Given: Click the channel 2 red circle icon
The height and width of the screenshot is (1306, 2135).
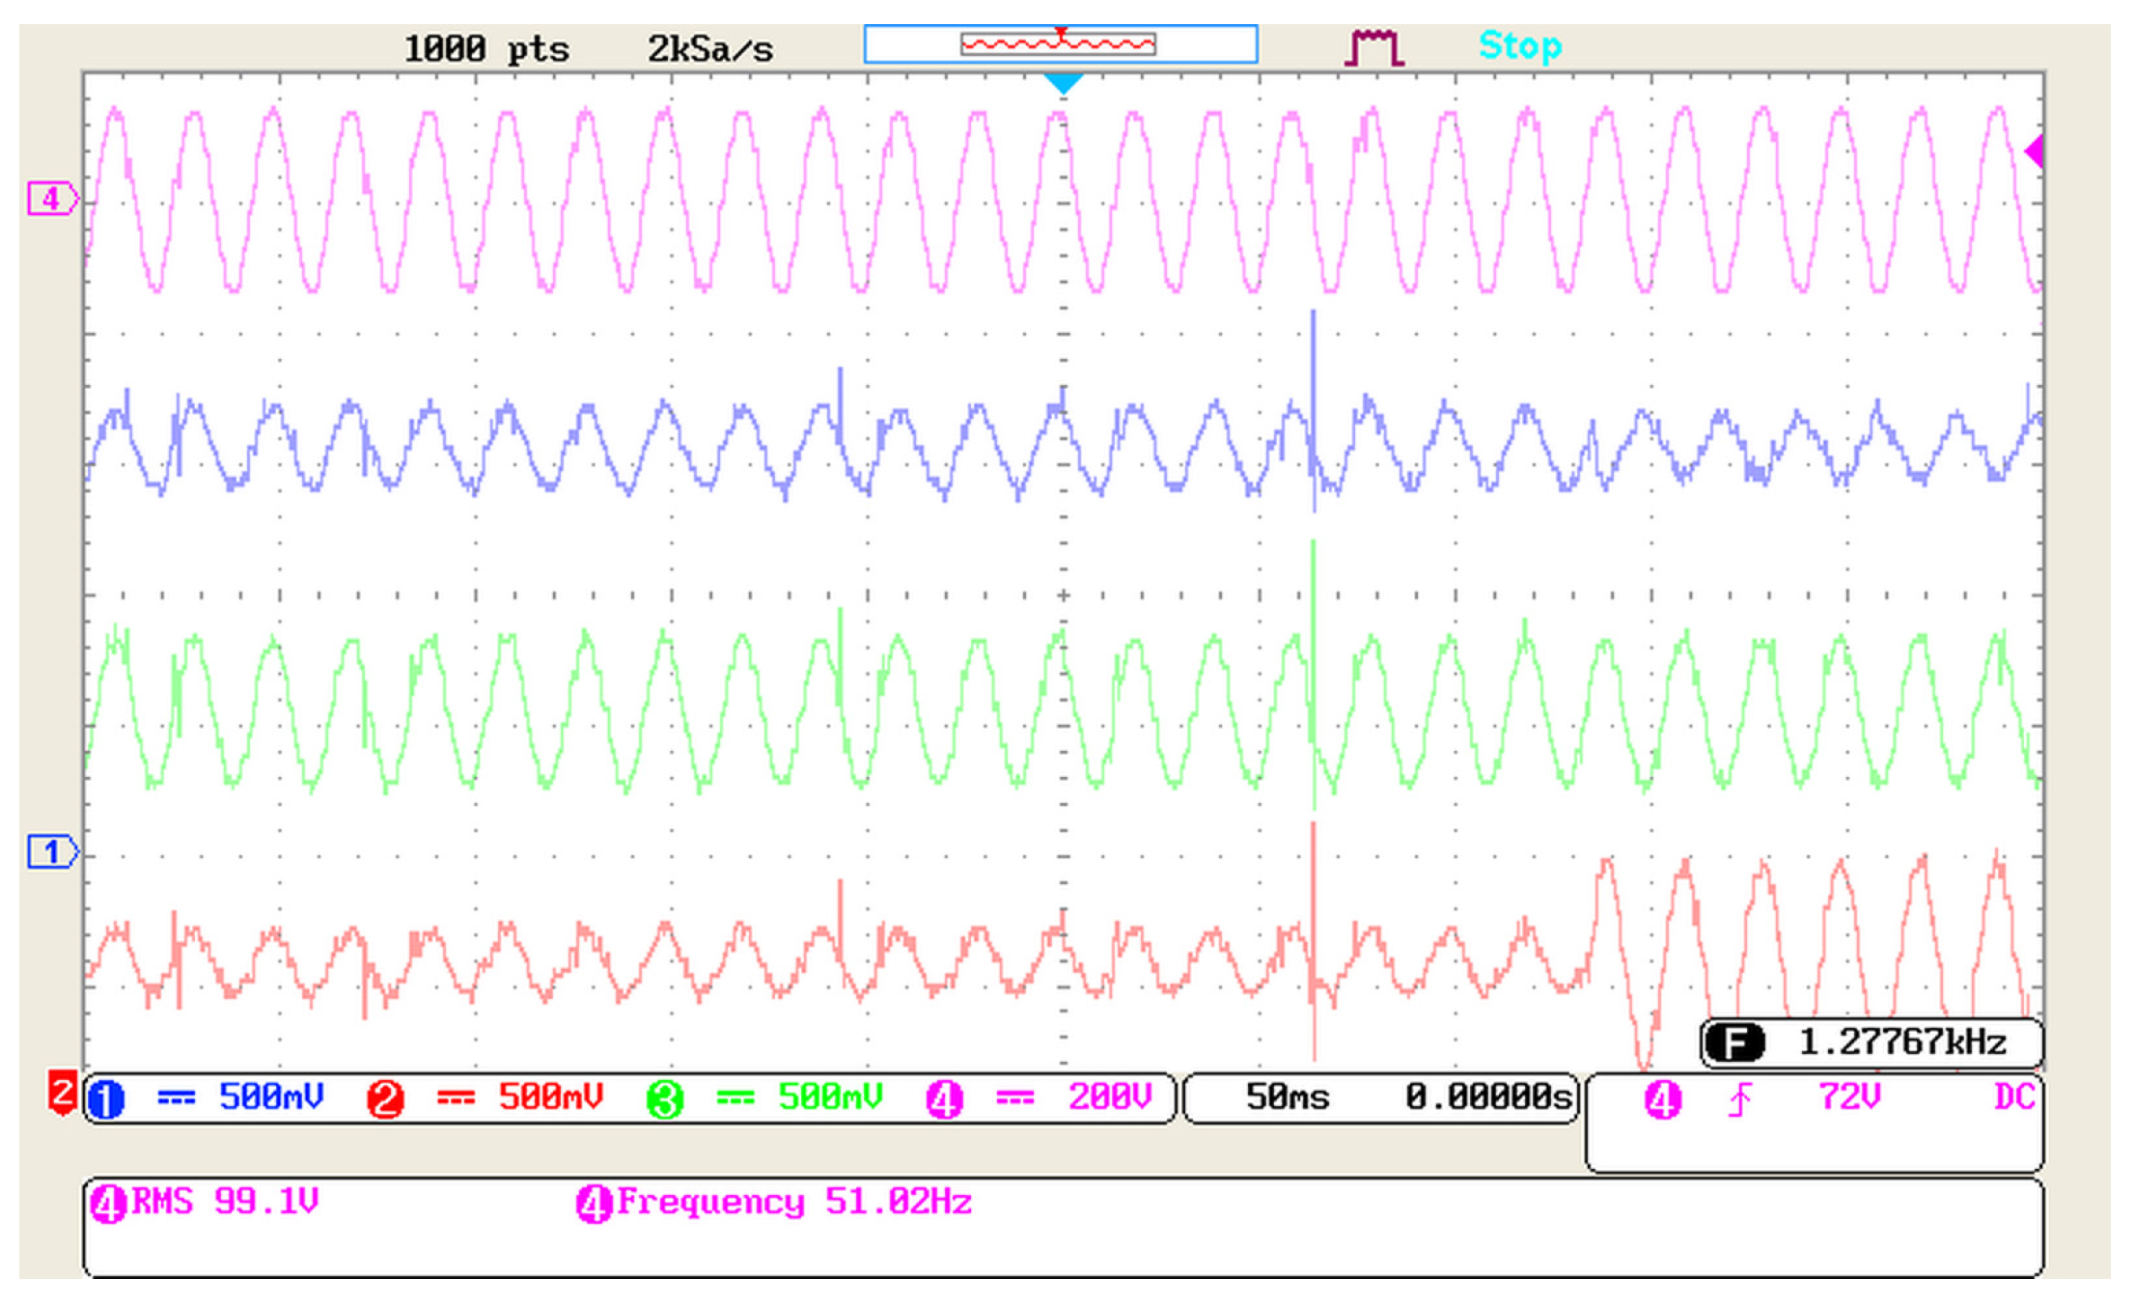Looking at the screenshot, I should [385, 1099].
